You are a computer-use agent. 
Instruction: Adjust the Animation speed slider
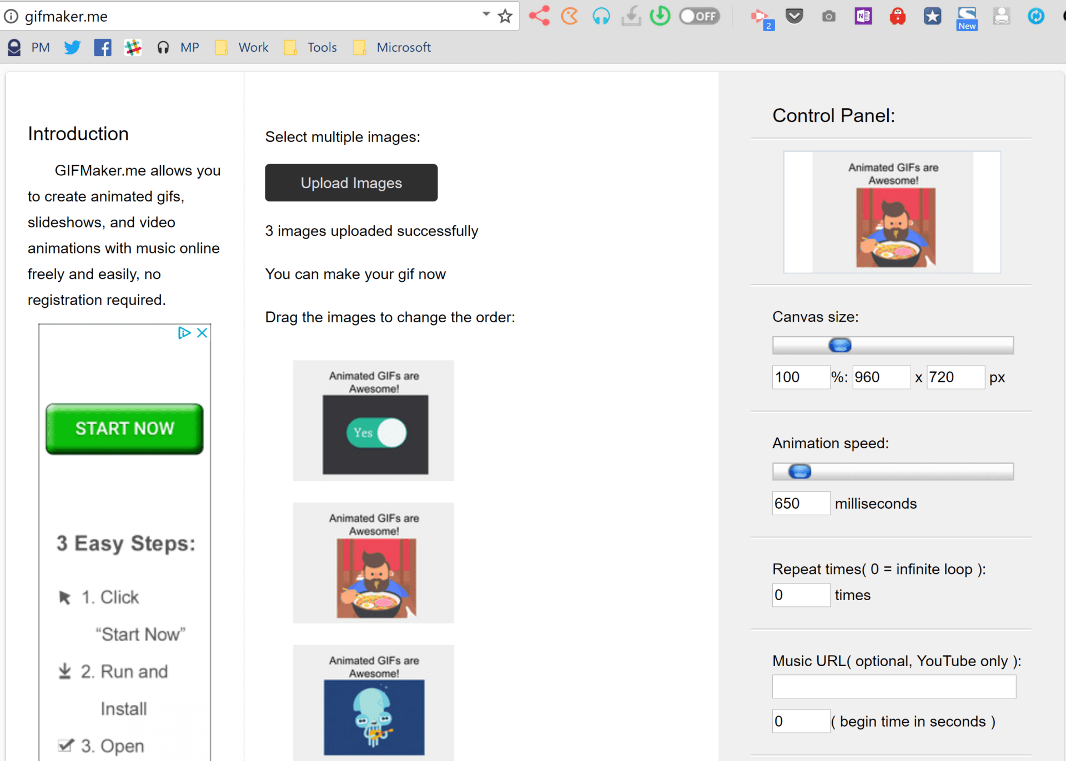tap(799, 471)
